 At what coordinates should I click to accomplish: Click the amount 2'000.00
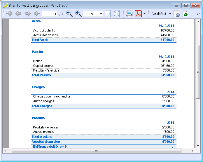click(x=168, y=127)
